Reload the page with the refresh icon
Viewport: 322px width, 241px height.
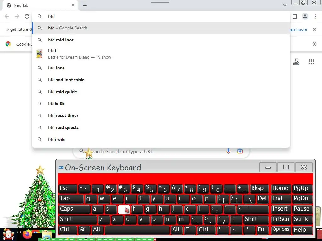point(27,16)
